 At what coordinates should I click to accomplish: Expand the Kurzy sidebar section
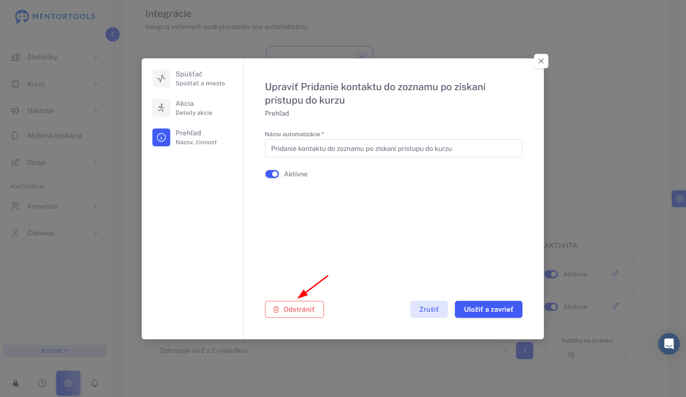pos(55,84)
